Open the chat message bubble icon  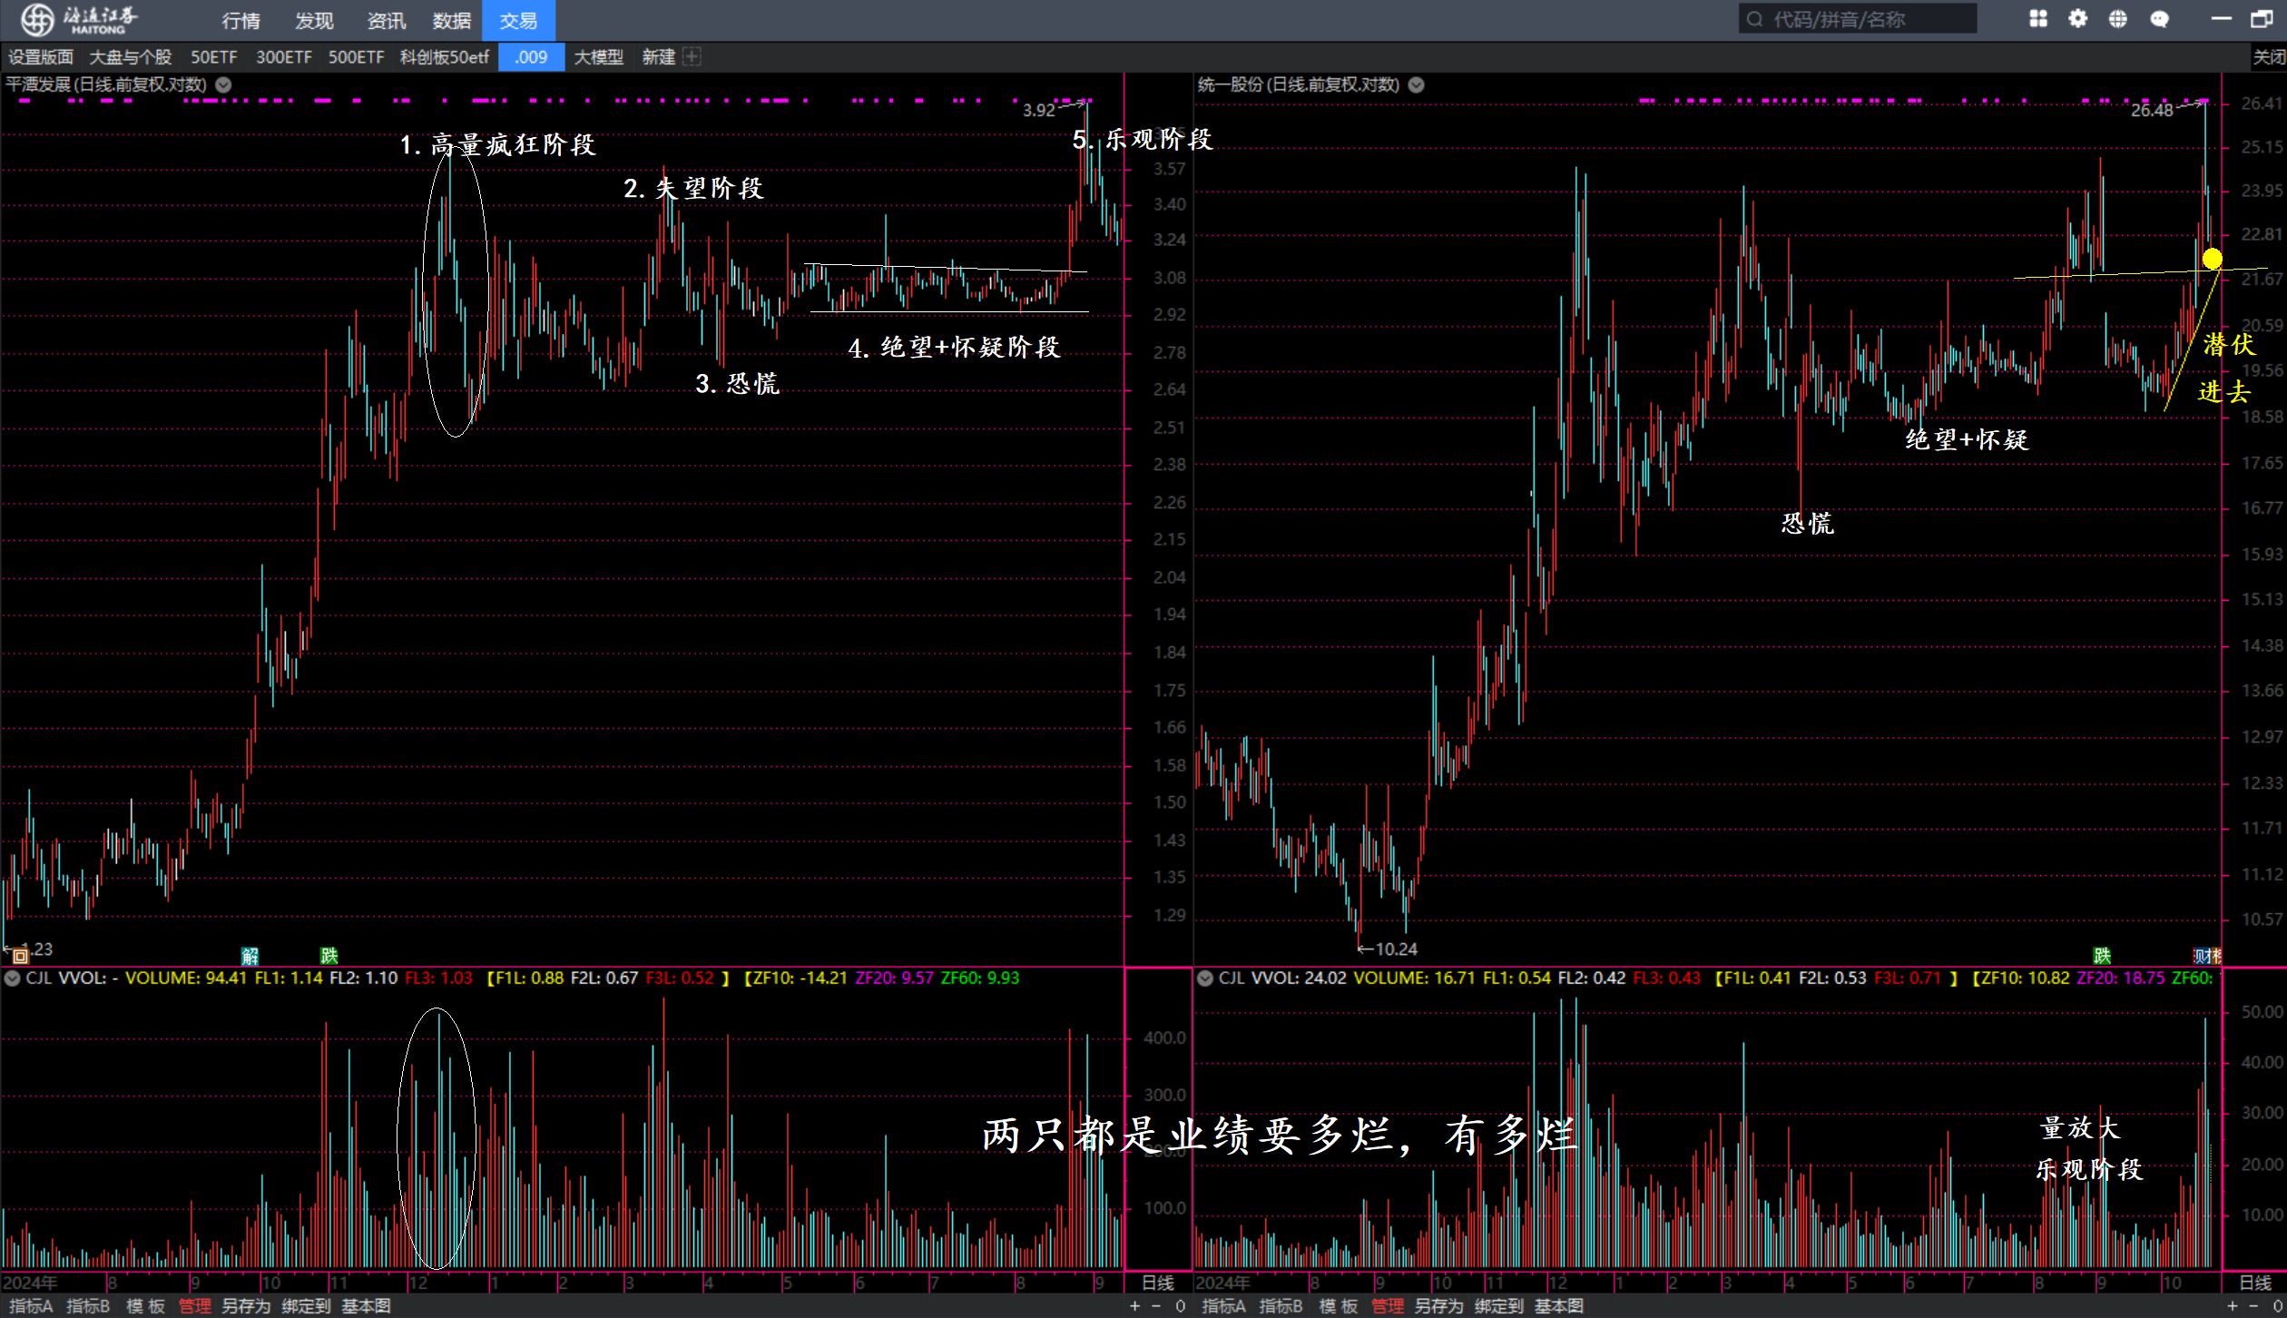2159,19
